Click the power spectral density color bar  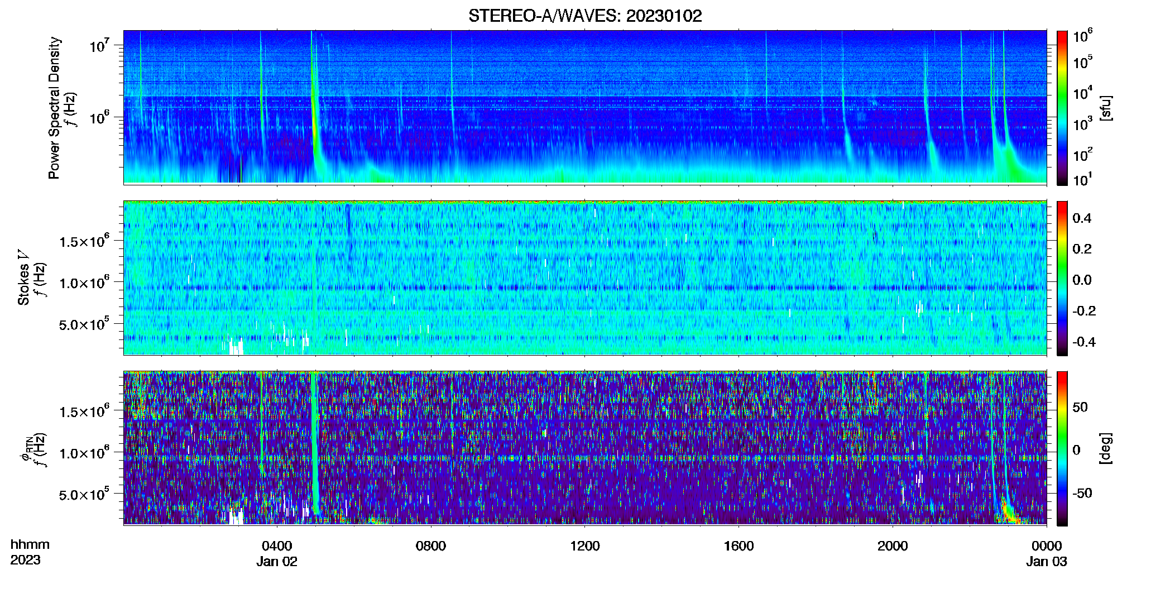pos(1062,108)
